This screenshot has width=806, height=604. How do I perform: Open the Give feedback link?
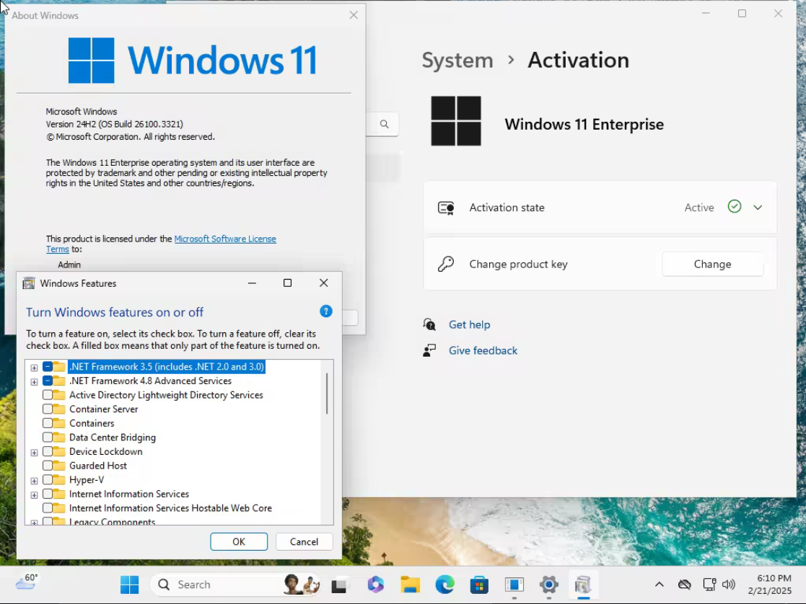click(x=483, y=350)
